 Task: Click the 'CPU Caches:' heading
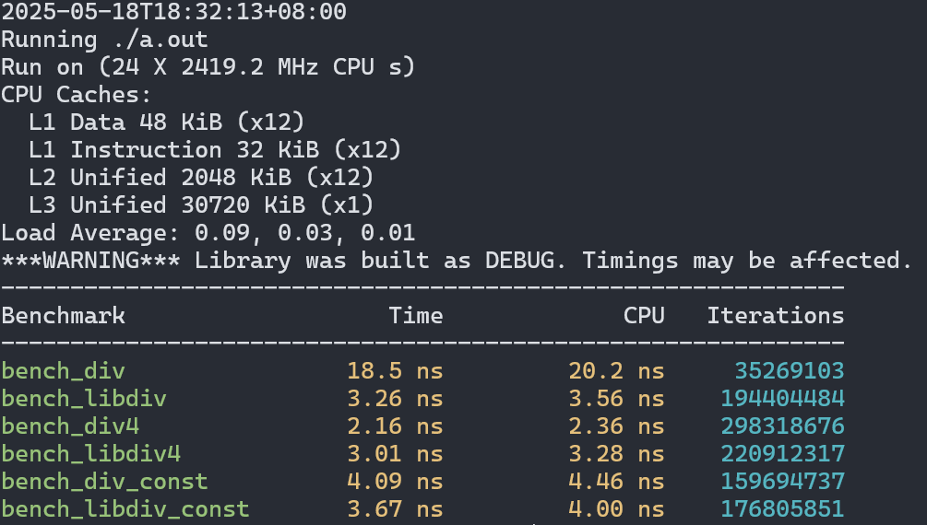tap(77, 95)
